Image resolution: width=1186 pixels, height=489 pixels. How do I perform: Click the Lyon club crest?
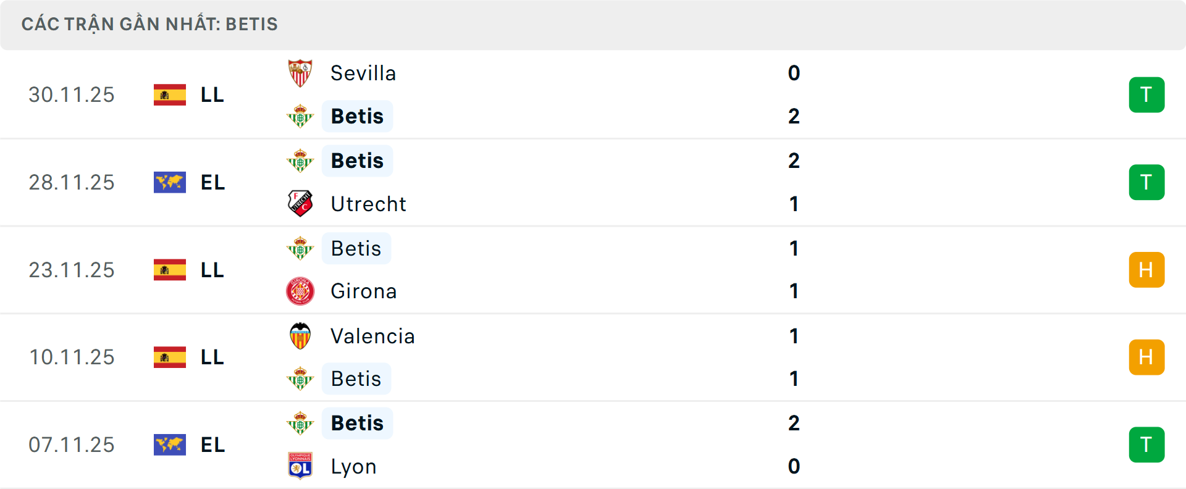tap(300, 466)
